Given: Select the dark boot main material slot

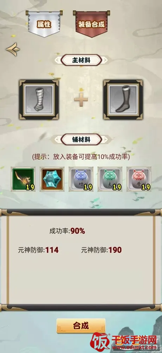Looking at the screenshot, I should [x=123, y=100].
